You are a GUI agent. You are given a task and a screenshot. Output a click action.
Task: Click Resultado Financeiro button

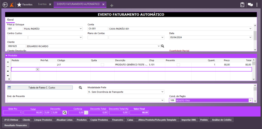[16, 125]
